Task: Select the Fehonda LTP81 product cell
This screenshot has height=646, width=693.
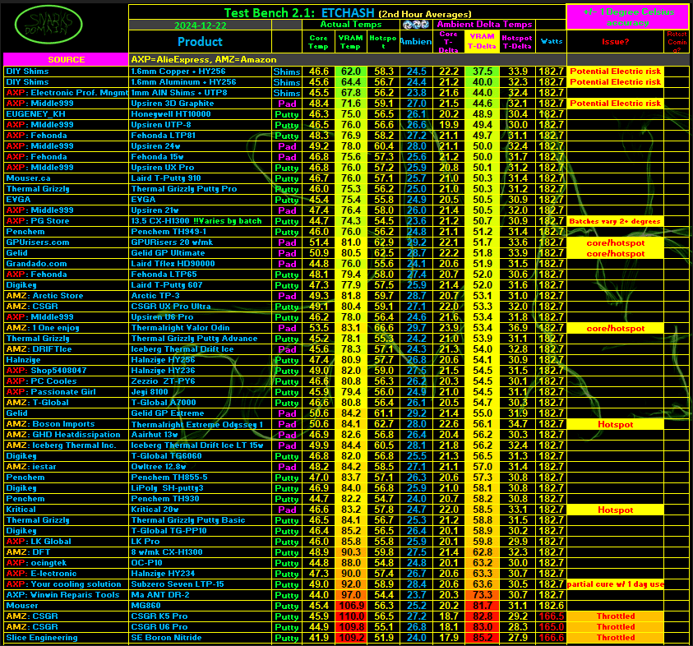Action: click(x=201, y=136)
